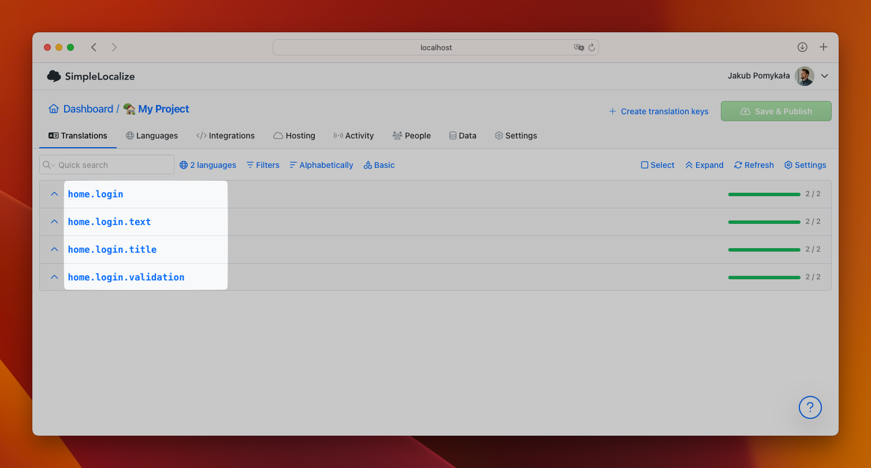Screen dimensions: 871x468
Task: Open the Data tab
Action: pyautogui.click(x=463, y=136)
